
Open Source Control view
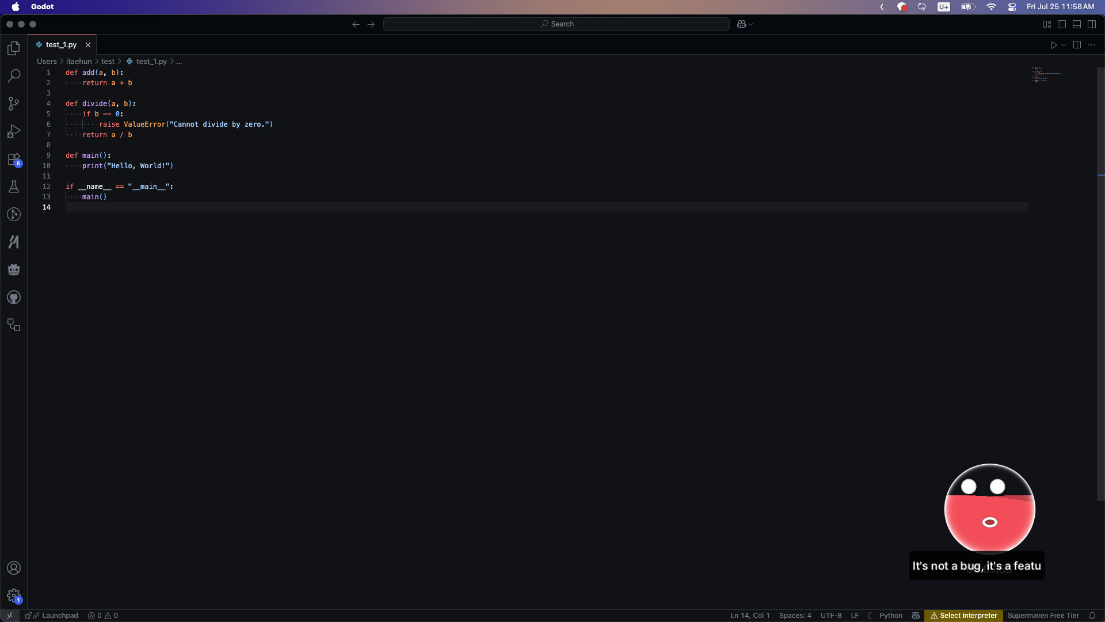coord(14,104)
